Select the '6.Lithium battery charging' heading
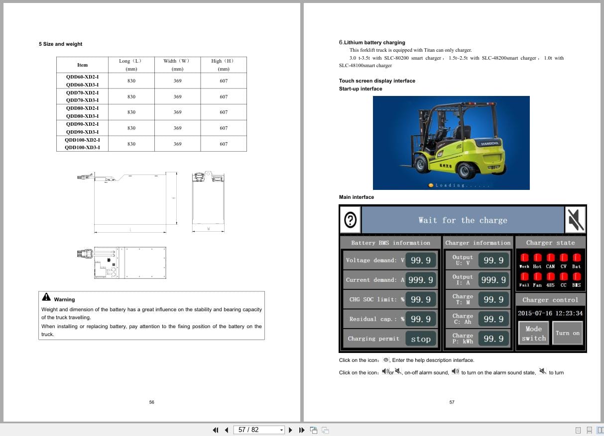Viewport: 604px width, 436px height. click(372, 43)
